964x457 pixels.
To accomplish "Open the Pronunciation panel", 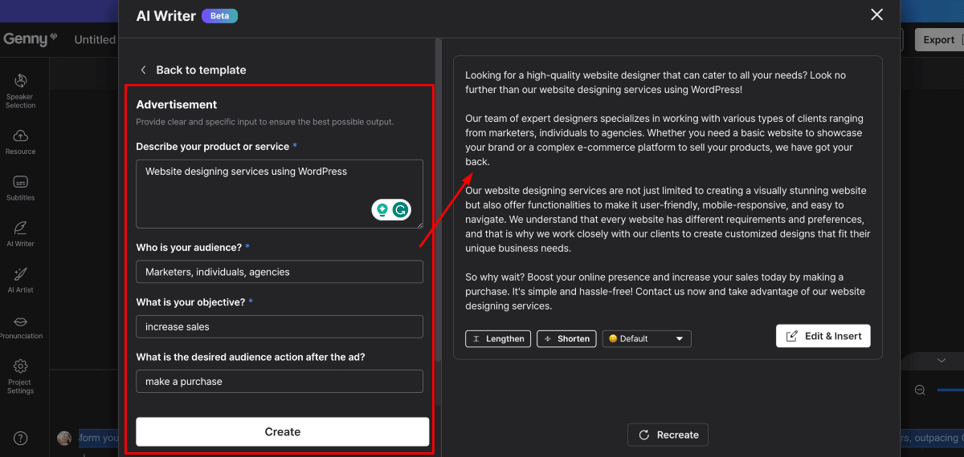I will coord(21,326).
